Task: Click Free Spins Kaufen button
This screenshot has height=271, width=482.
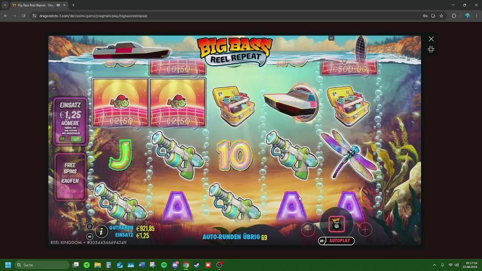Action: click(x=70, y=177)
